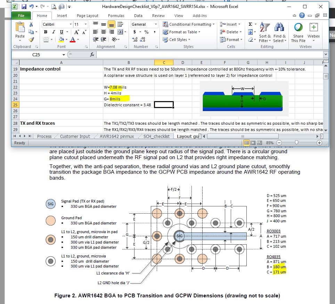The width and height of the screenshot is (335, 304).
Task: Open the Excel Help question mark
Action: coord(302,15)
